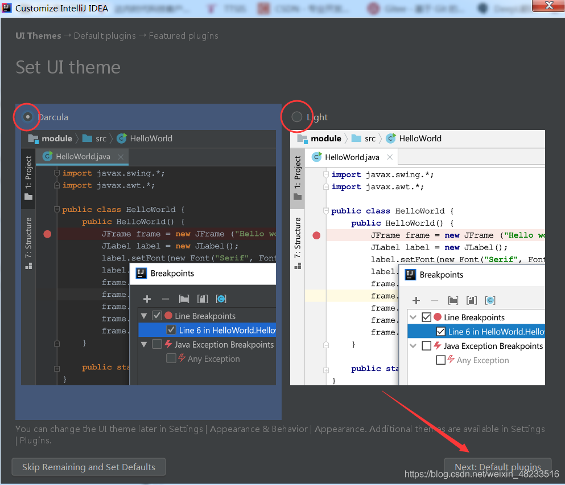Click the module folder icon in Light breadcrumb
Screen dimensions: 565x485
[x=302, y=138]
